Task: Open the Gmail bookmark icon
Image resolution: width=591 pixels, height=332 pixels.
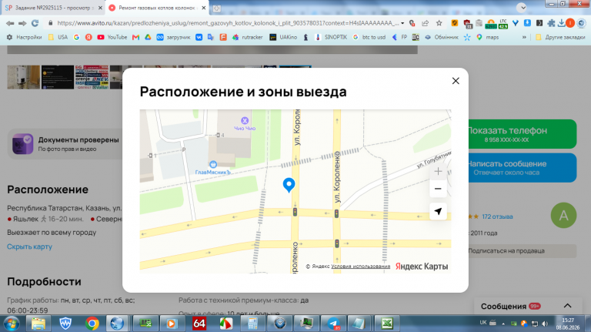Action: (x=135, y=37)
